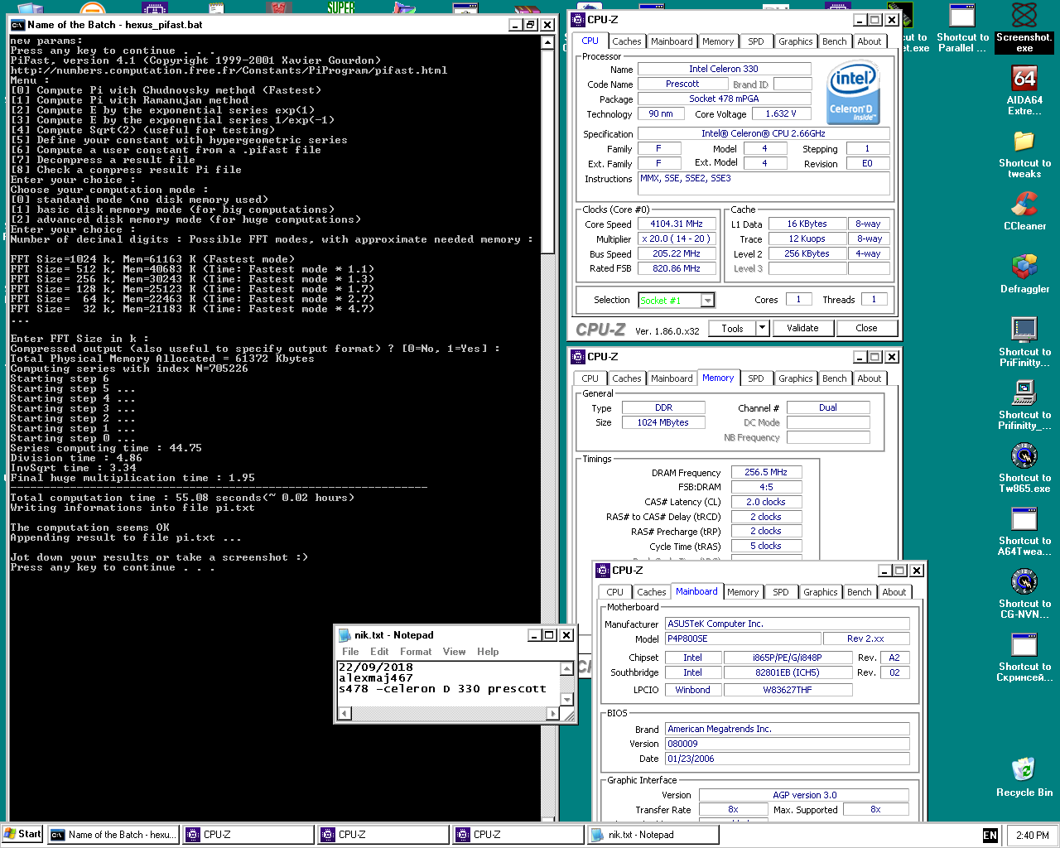Switch to command prompt window in taskbar
Screen dimensions: 1060x848
(x=113, y=835)
